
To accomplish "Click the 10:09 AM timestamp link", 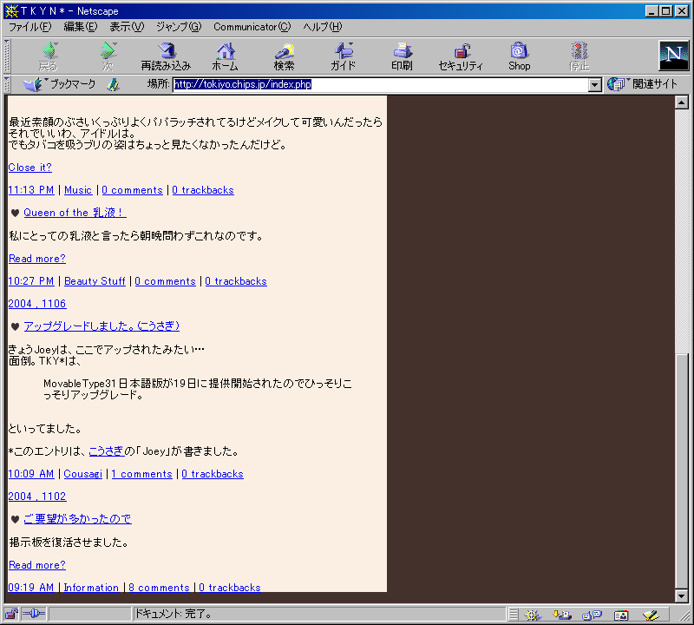I will point(31,474).
